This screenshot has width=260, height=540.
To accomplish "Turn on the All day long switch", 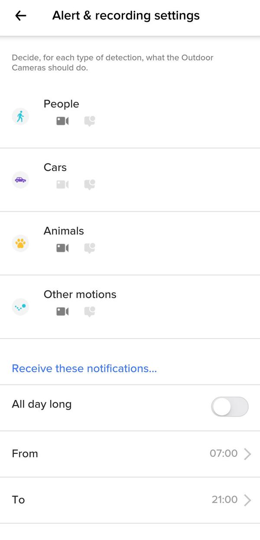I will click(x=230, y=407).
